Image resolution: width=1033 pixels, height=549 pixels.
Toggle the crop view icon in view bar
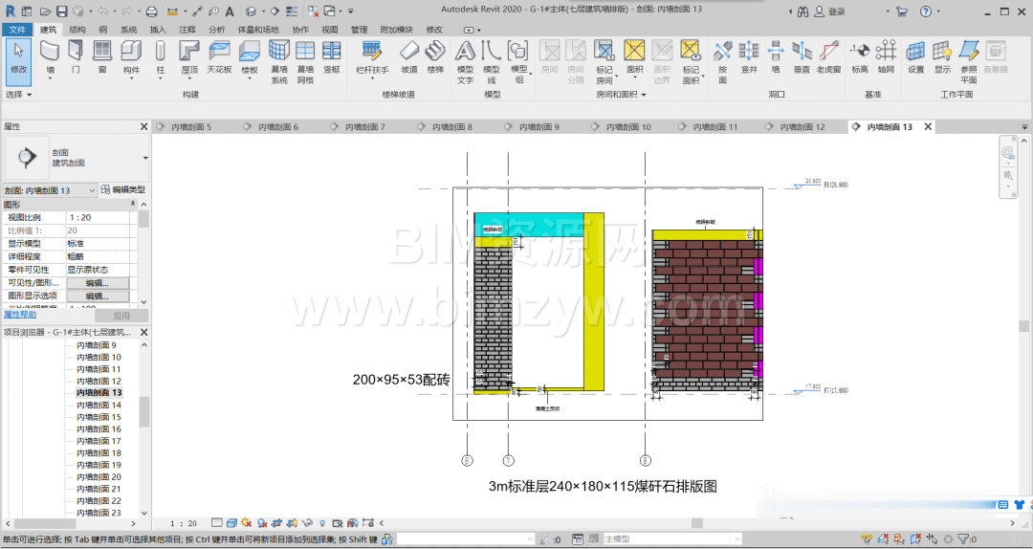[x=275, y=523]
